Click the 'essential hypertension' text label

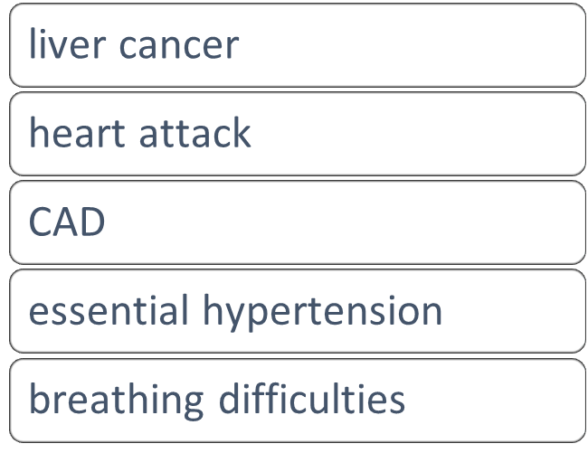pyautogui.click(x=236, y=311)
